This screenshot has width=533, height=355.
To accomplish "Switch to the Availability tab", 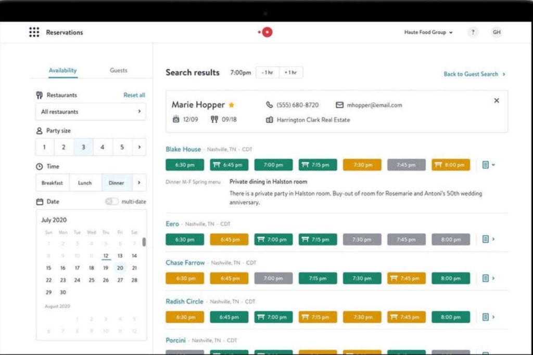I will (63, 70).
